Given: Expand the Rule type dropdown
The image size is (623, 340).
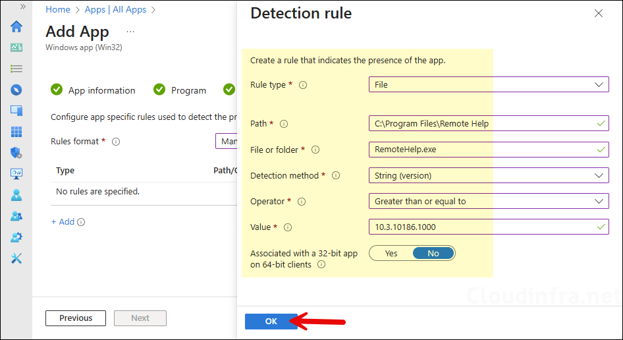Looking at the screenshot, I should [x=489, y=84].
